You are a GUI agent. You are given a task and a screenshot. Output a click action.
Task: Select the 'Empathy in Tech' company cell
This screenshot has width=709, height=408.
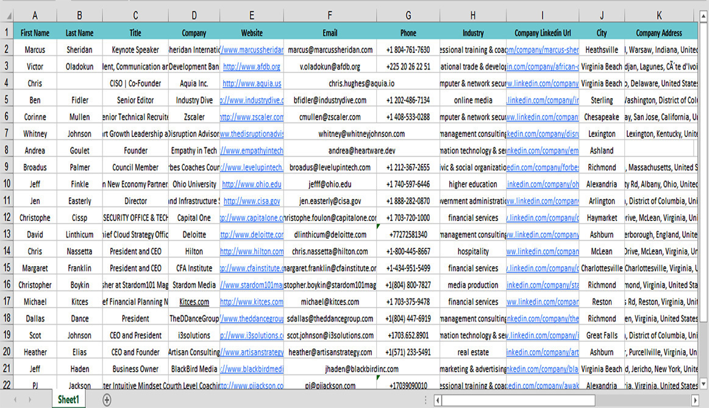(194, 150)
